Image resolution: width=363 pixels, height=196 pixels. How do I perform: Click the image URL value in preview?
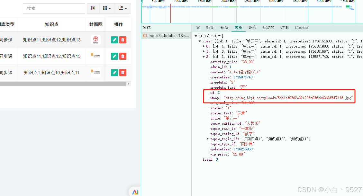288,98
